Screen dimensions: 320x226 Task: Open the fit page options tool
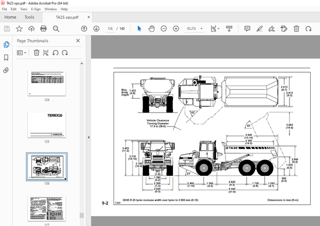point(215,29)
